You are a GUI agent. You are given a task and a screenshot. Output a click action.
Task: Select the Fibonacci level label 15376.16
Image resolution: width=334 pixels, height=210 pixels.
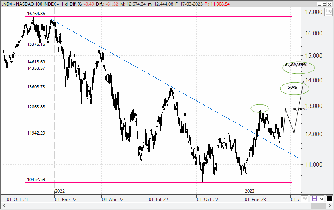point(36,44)
